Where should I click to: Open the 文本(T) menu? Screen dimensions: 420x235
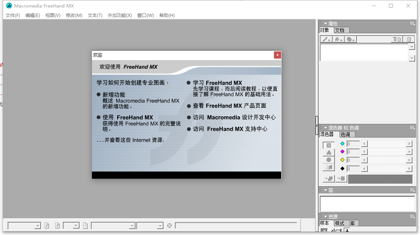pyautogui.click(x=95, y=15)
